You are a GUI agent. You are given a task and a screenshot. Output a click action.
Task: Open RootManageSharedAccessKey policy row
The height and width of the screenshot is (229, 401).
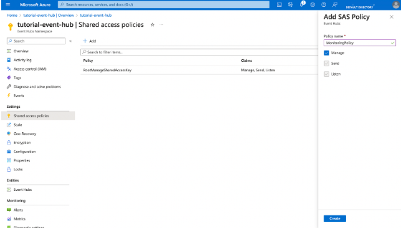(x=199, y=70)
